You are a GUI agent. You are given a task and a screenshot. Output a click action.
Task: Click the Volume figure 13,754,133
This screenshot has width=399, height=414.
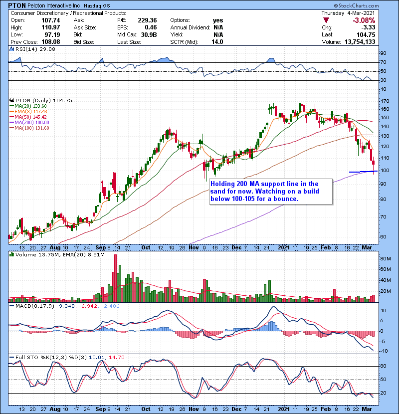[360, 42]
